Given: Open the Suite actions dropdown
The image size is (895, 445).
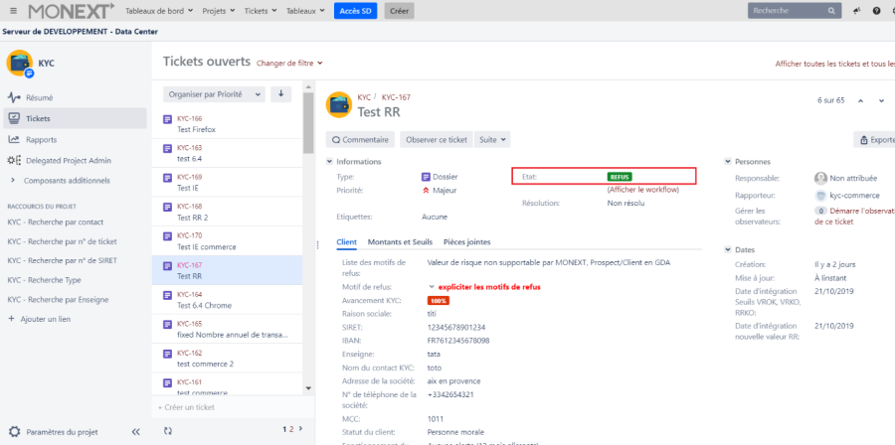Looking at the screenshot, I should tap(493, 140).
